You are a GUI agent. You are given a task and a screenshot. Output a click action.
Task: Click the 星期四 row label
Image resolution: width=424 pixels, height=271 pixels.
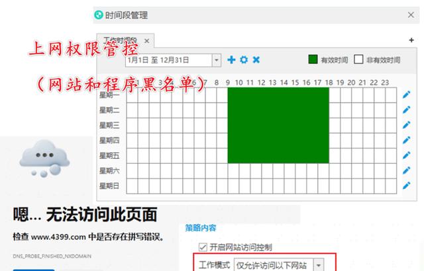coord(109,140)
